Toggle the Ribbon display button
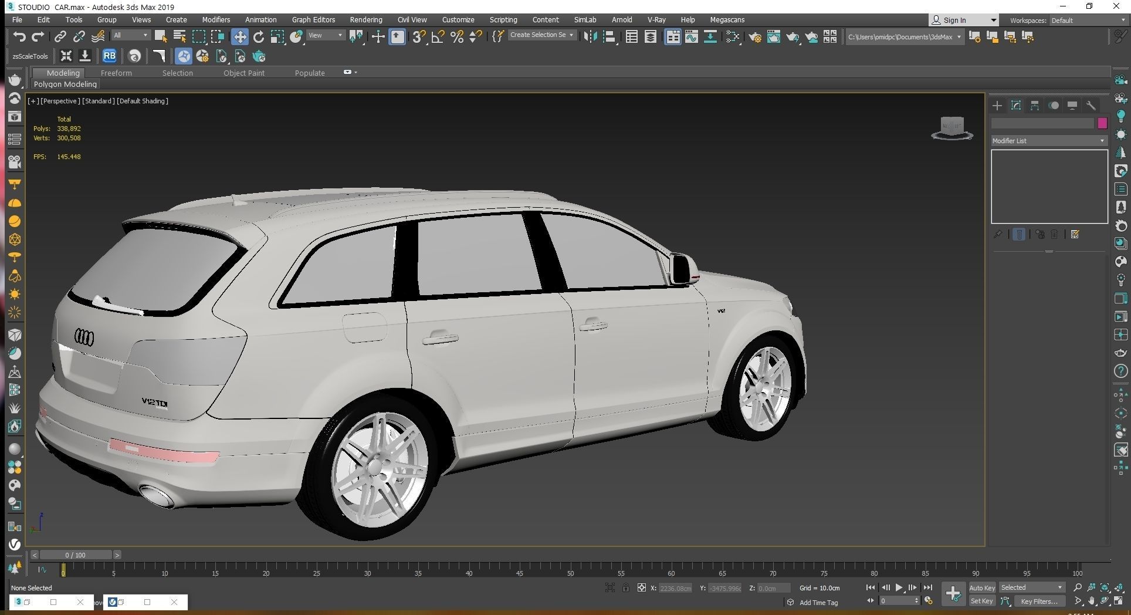The image size is (1131, 615). tap(672, 37)
